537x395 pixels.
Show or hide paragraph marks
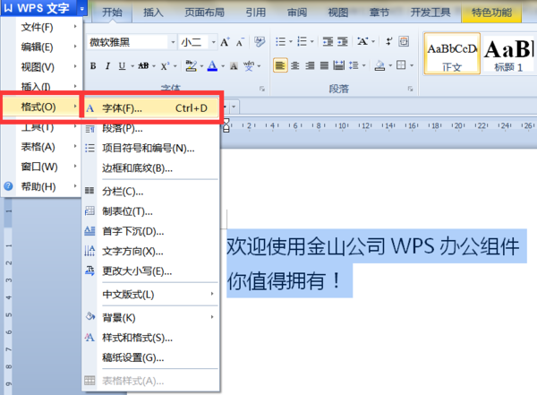tap(389, 41)
